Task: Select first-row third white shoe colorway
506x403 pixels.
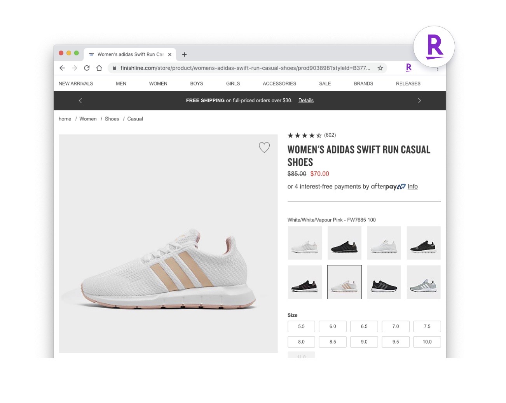Action: pos(384,243)
